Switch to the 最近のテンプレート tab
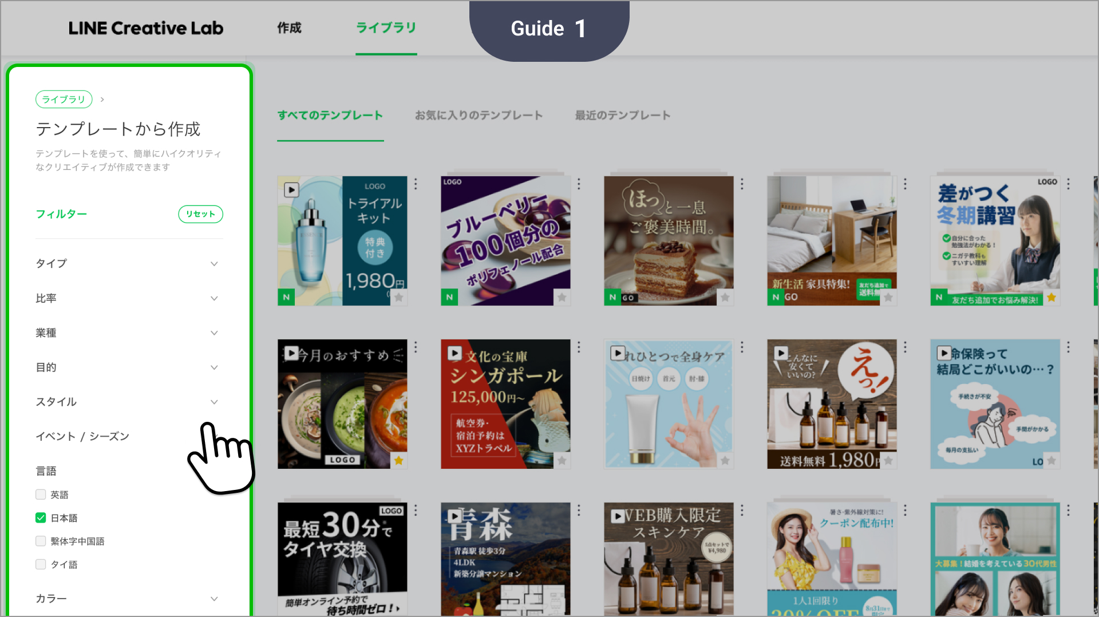Screen dimensions: 1099x617 coord(622,116)
